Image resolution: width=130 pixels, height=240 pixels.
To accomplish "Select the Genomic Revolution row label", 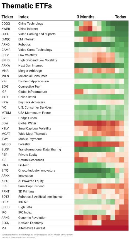I will pyautogui.click(x=32, y=218).
